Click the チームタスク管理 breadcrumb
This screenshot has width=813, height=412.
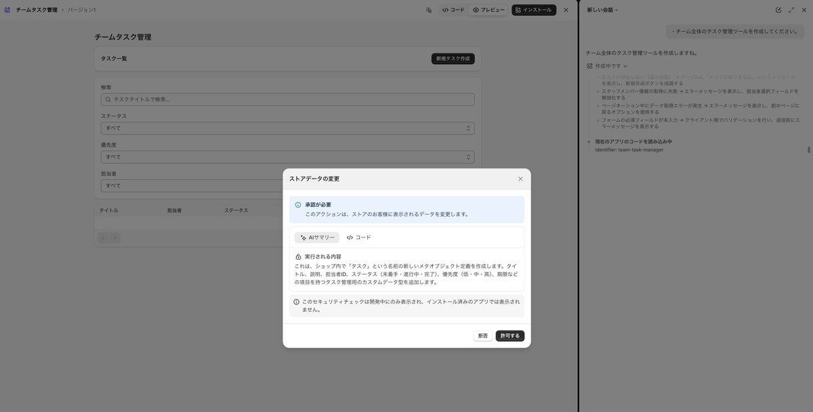coord(37,10)
